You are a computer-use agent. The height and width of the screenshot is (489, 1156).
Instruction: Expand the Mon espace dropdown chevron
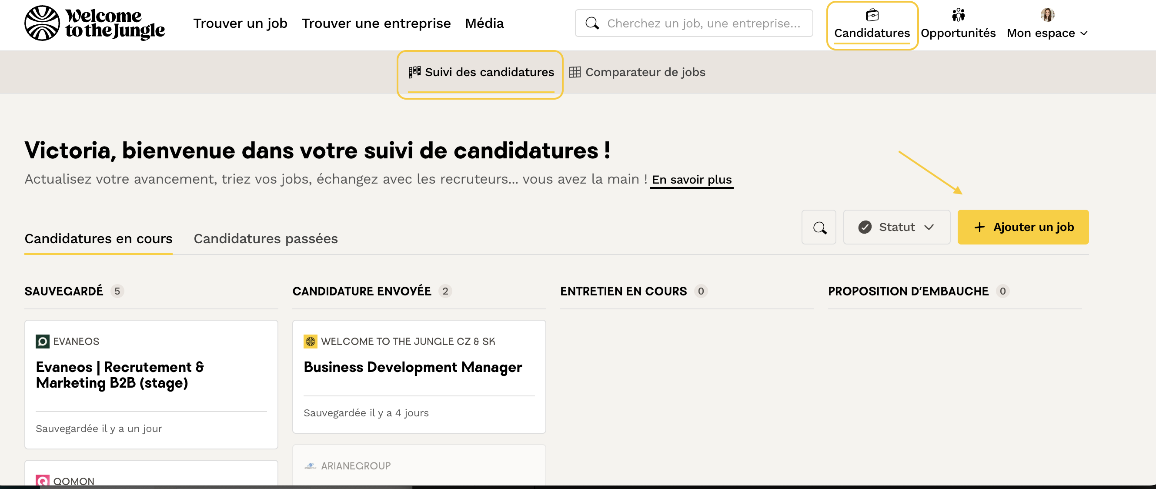click(1084, 33)
